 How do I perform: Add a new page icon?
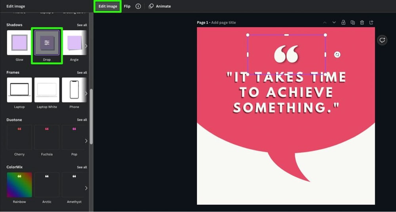point(371,23)
